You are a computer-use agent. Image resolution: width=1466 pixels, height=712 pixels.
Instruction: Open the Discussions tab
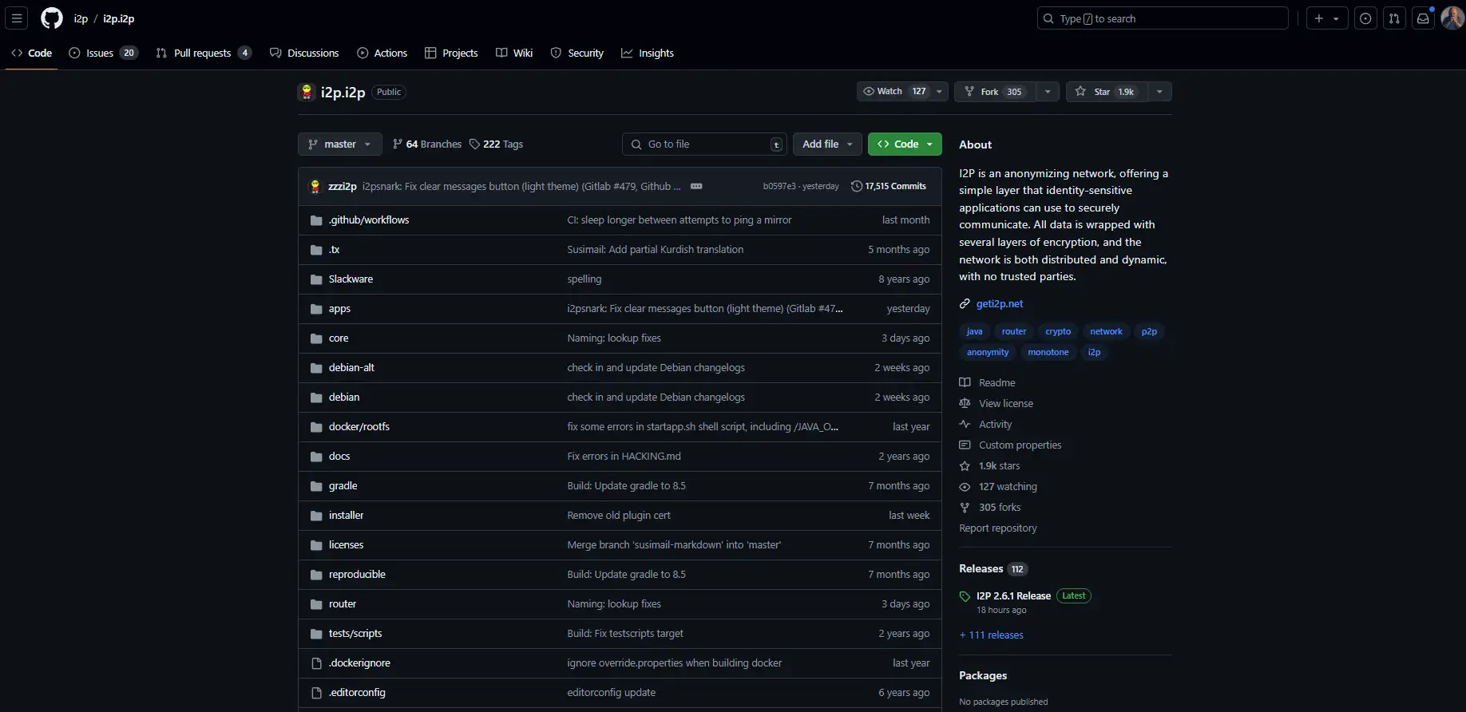304,53
